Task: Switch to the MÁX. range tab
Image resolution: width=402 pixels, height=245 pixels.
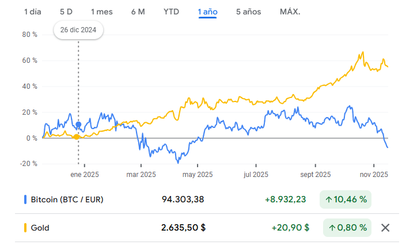Action: point(290,12)
